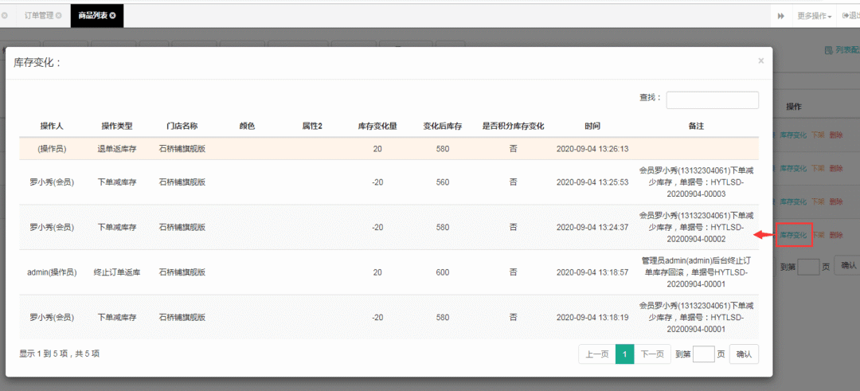Close the 订单管理 tab using its x icon
860x391 pixels.
[x=58, y=16]
